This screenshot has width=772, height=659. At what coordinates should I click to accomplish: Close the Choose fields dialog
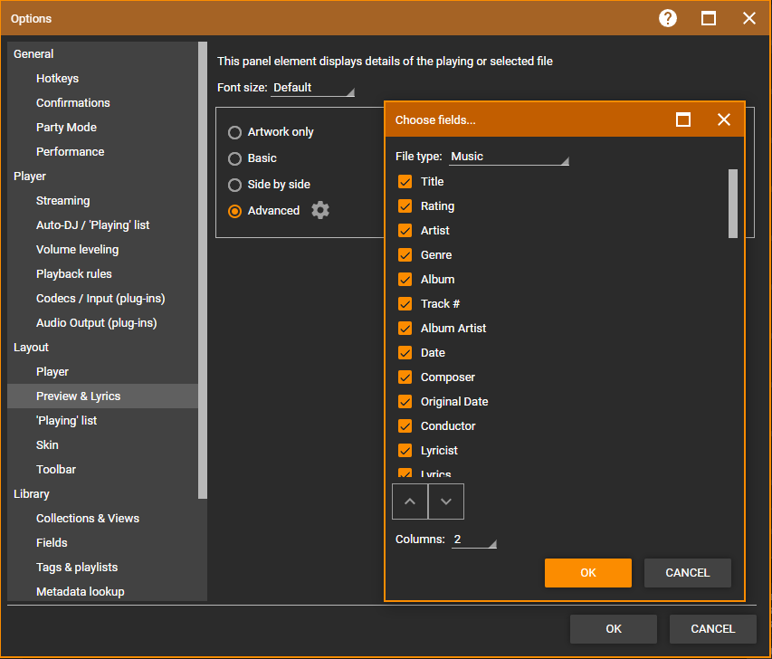724,119
